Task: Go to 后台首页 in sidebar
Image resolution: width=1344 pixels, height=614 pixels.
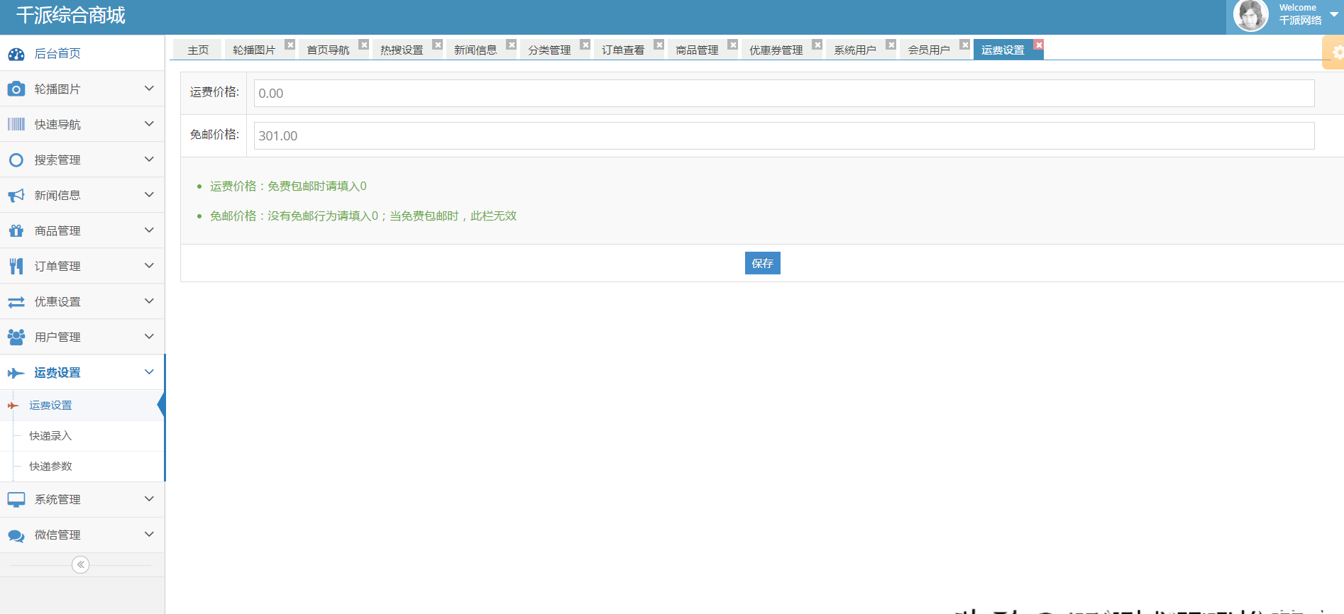Action: (x=82, y=53)
